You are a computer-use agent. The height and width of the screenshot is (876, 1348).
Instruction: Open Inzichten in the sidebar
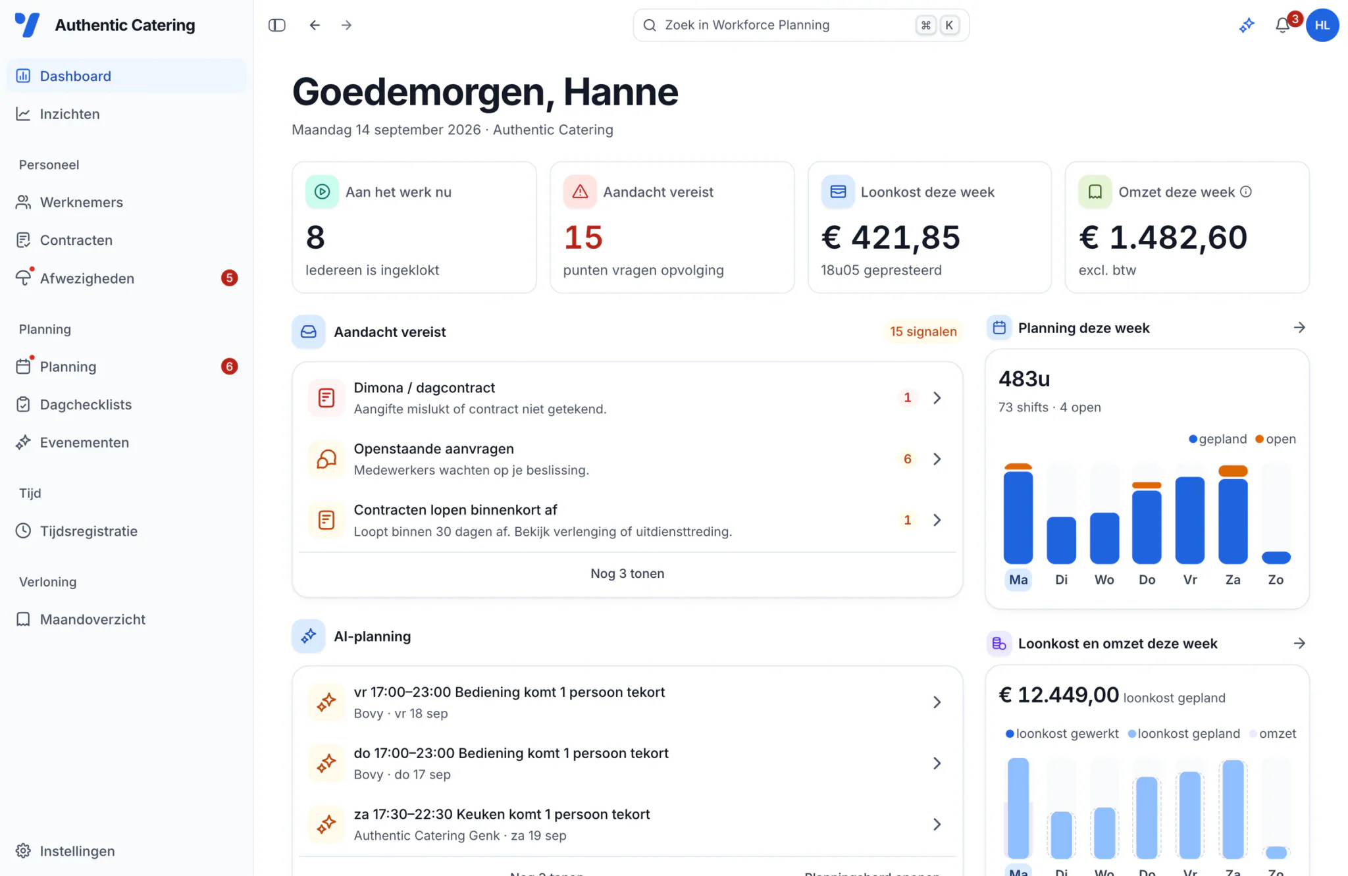pyautogui.click(x=126, y=114)
